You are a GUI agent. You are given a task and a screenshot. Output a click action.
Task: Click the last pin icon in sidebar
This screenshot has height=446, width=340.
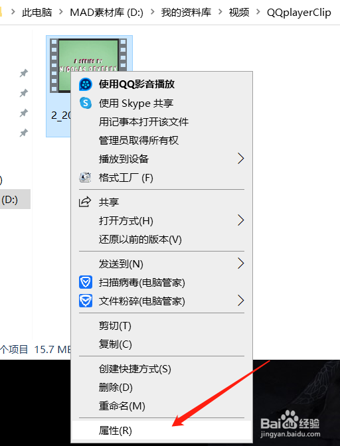[x=24, y=133]
